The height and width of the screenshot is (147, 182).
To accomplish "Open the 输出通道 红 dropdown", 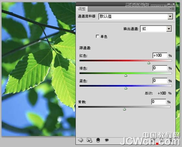I will (156, 29).
